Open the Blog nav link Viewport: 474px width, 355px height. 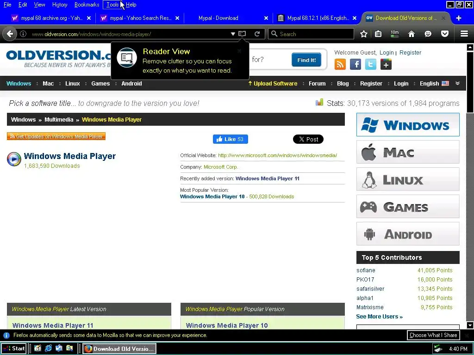point(343,84)
